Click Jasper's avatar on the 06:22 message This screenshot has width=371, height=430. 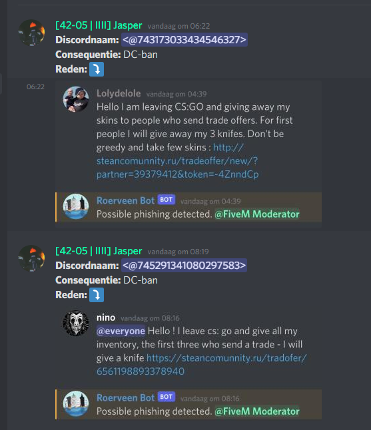coord(31,33)
